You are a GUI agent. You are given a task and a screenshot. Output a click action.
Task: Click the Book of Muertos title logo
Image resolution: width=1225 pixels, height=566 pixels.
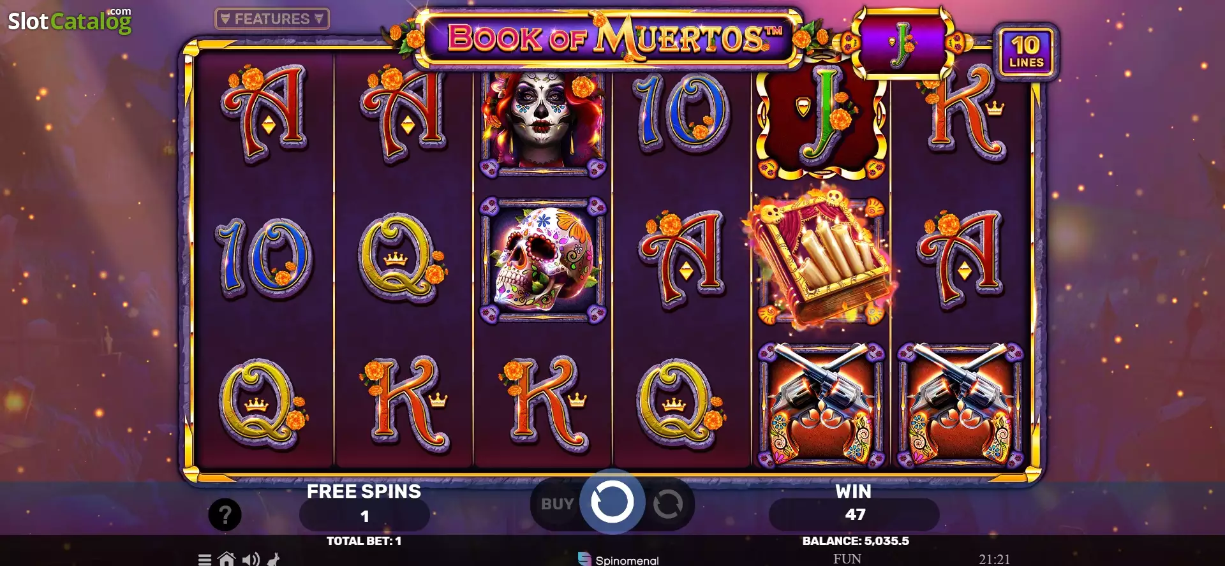tap(612, 38)
